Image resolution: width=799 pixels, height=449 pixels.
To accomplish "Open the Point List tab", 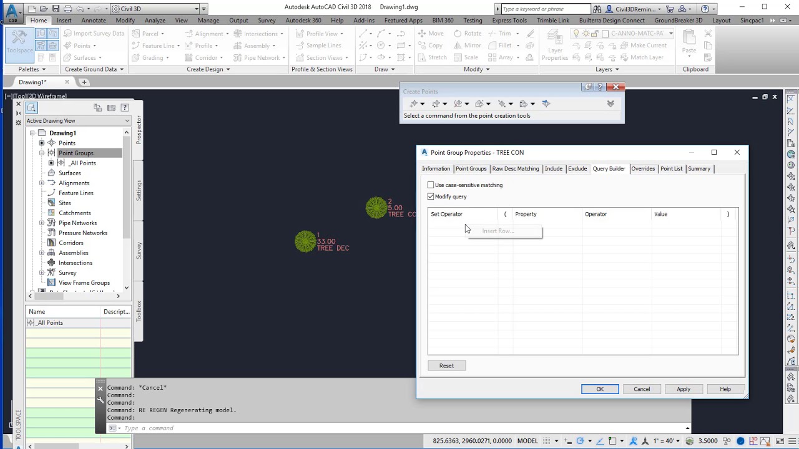I will tap(672, 168).
